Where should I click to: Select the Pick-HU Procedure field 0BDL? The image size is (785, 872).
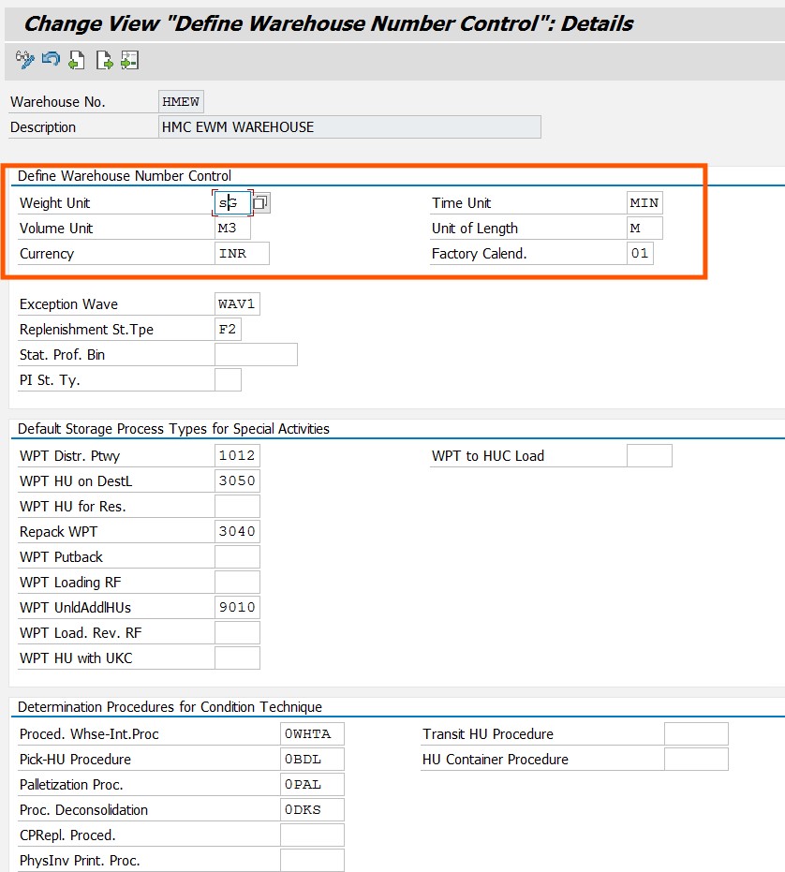[x=312, y=760]
